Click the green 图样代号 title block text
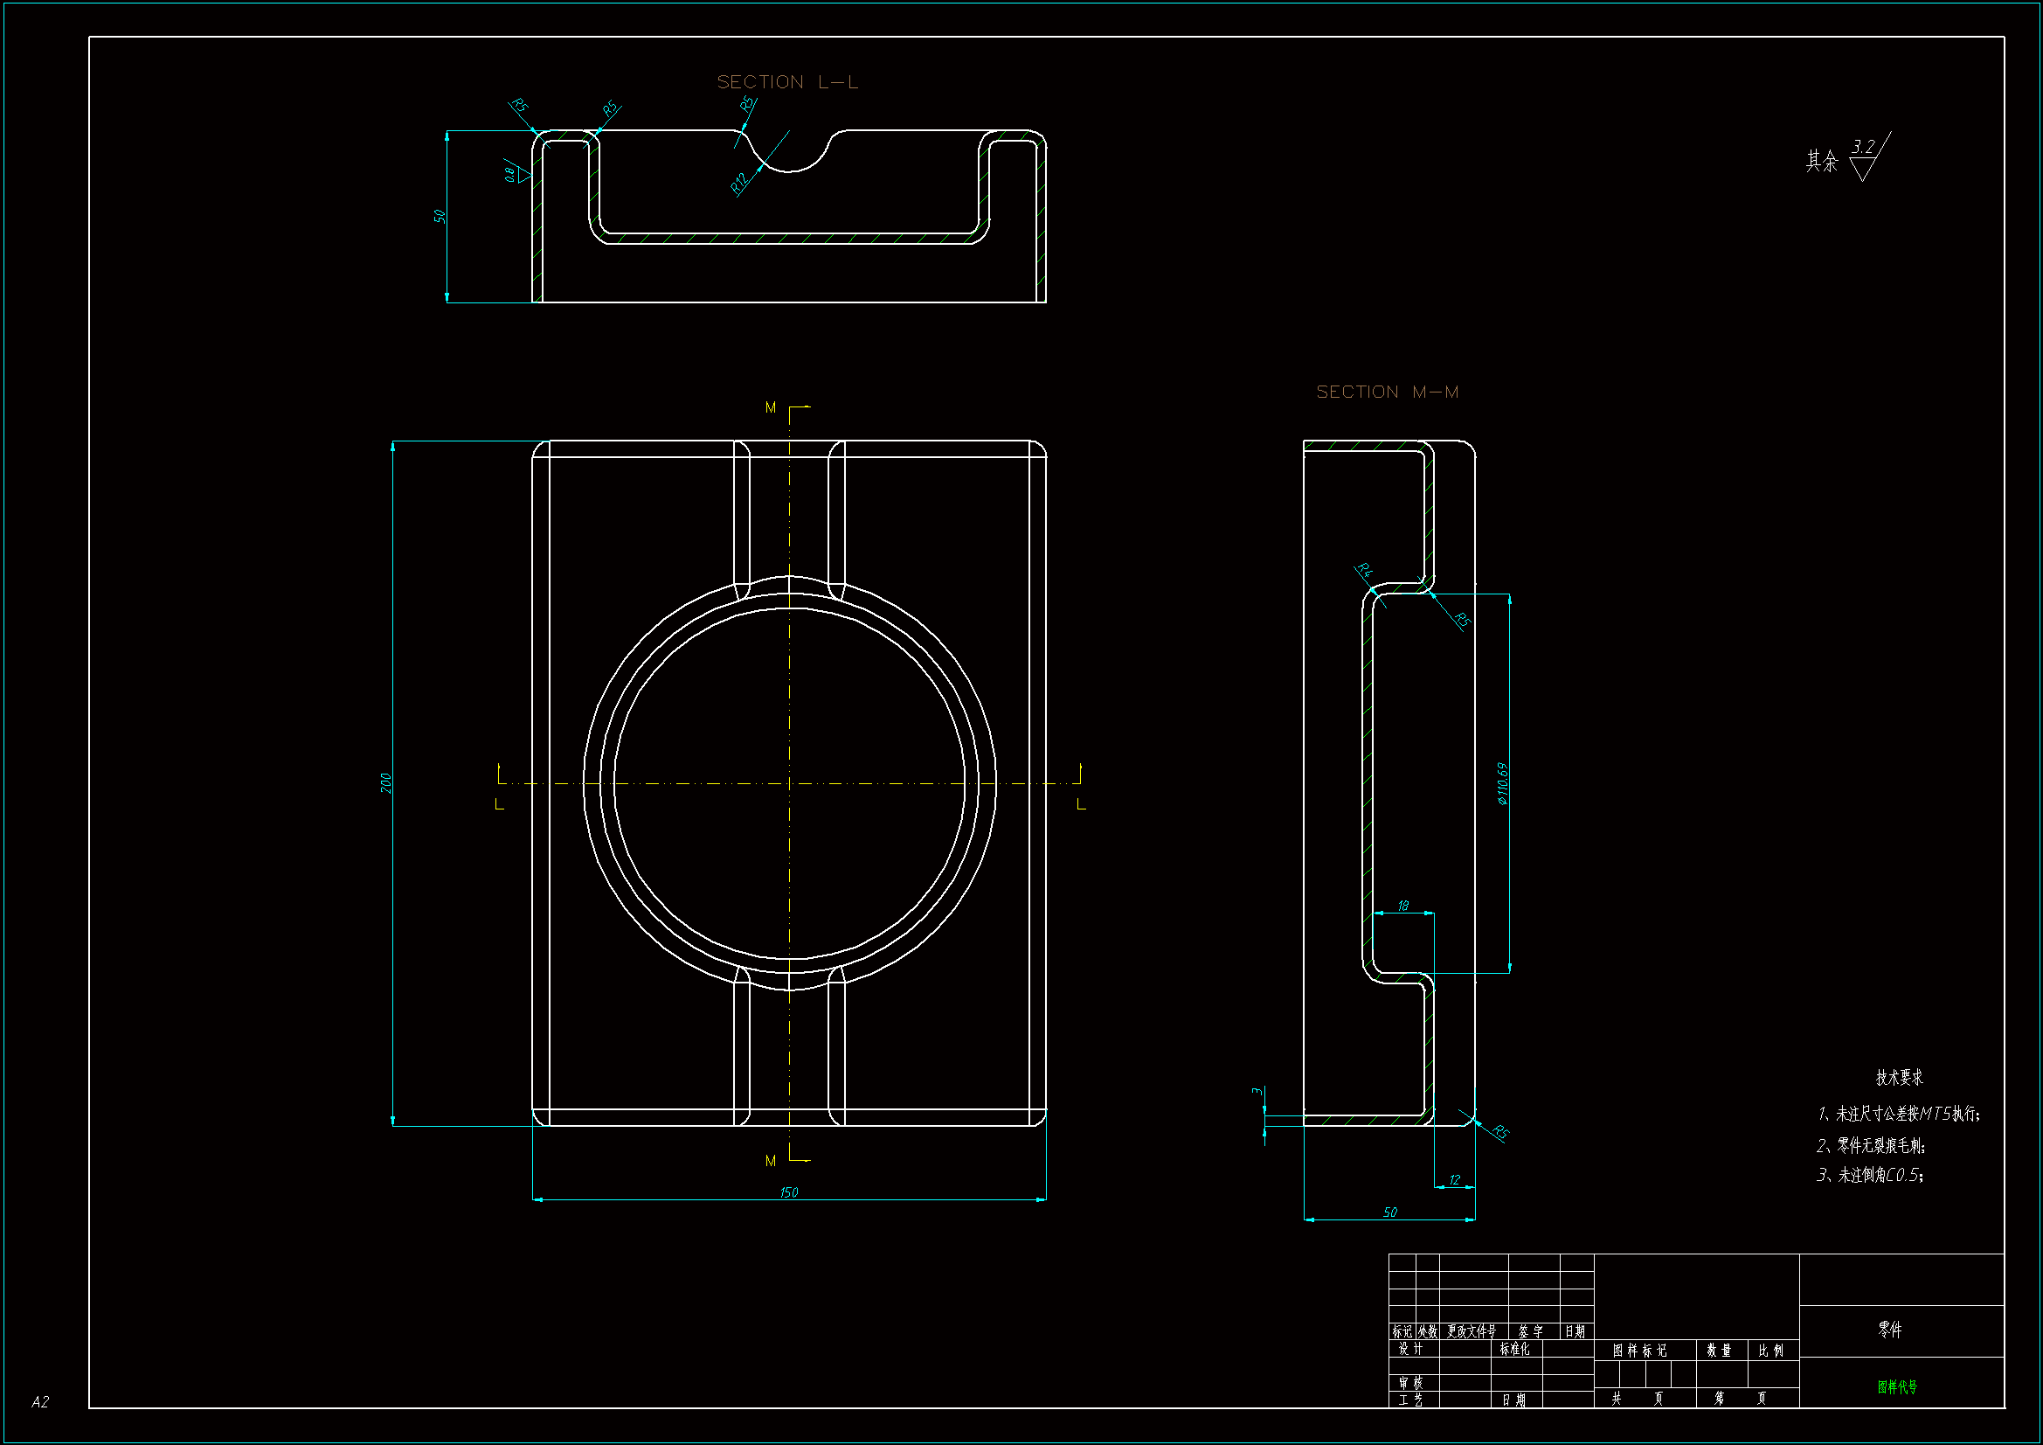The height and width of the screenshot is (1445, 2043). 1897,1386
